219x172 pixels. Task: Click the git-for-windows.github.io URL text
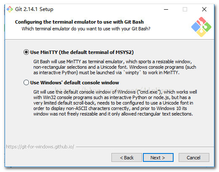tap(40, 147)
